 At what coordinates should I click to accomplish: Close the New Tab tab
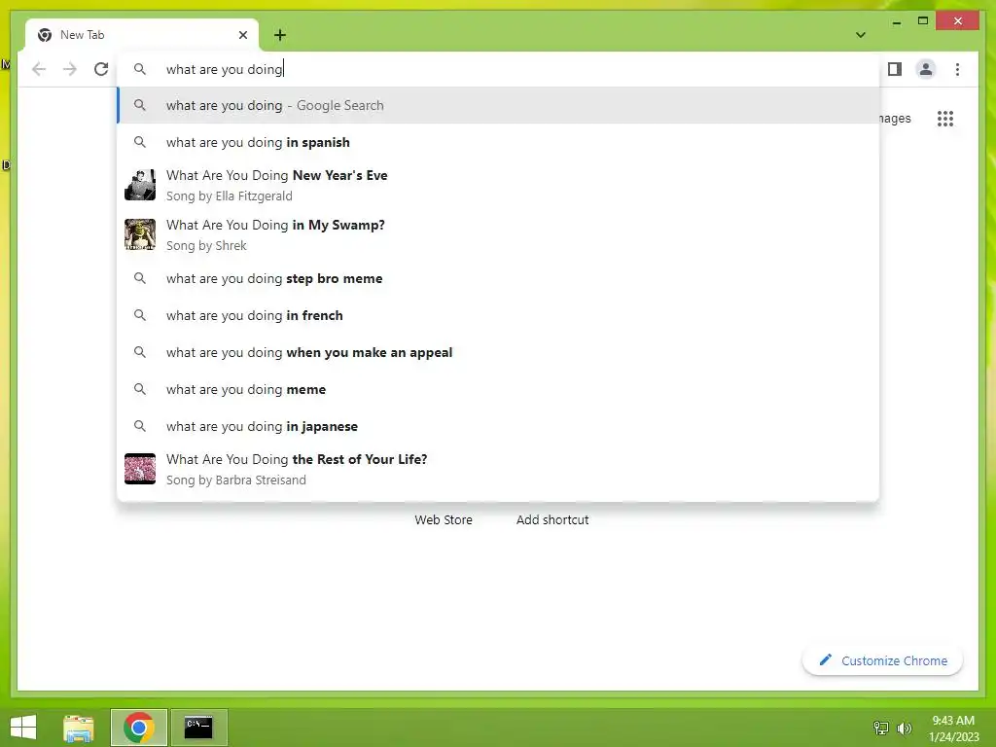coord(242,35)
